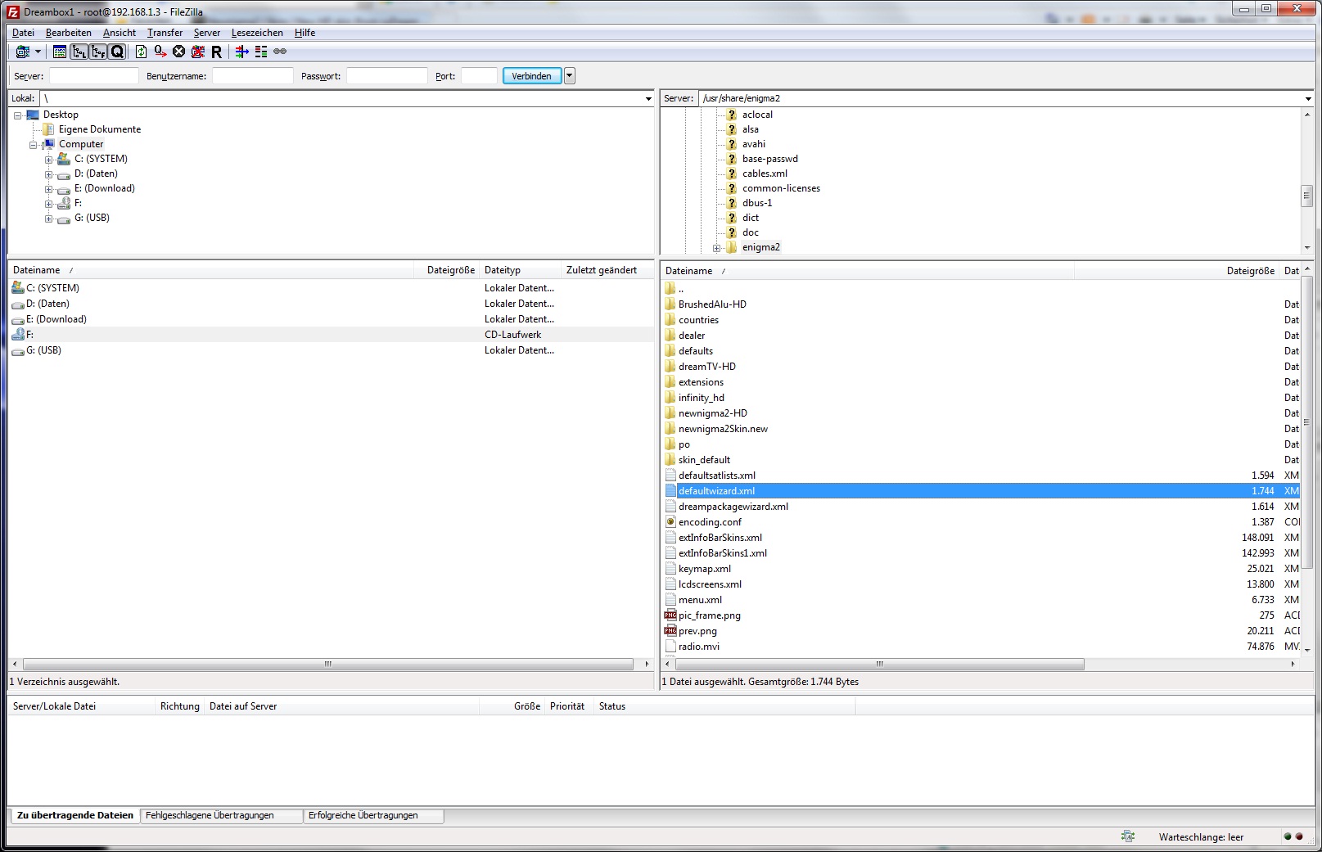Image resolution: width=1322 pixels, height=852 pixels.
Task: Refresh file and folder lists
Action: click(142, 52)
